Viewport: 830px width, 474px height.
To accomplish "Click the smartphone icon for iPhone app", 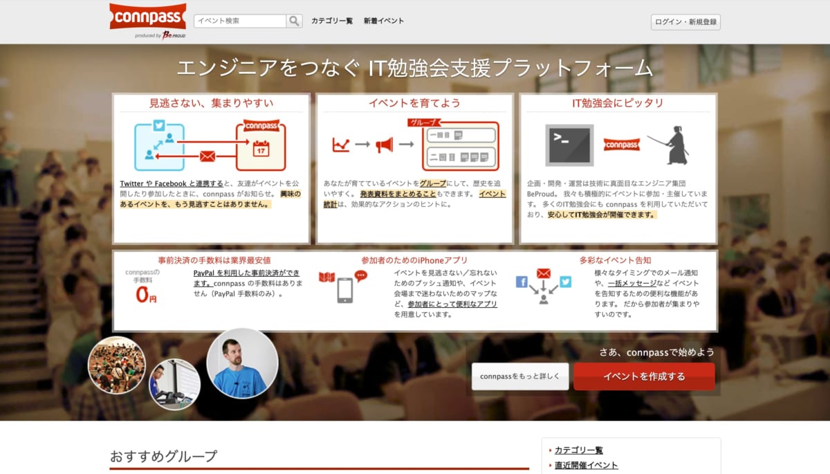I will click(x=344, y=290).
